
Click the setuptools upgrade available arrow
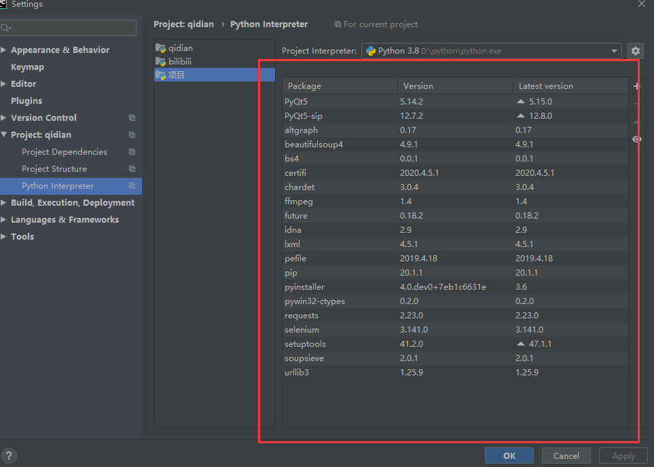coord(520,343)
